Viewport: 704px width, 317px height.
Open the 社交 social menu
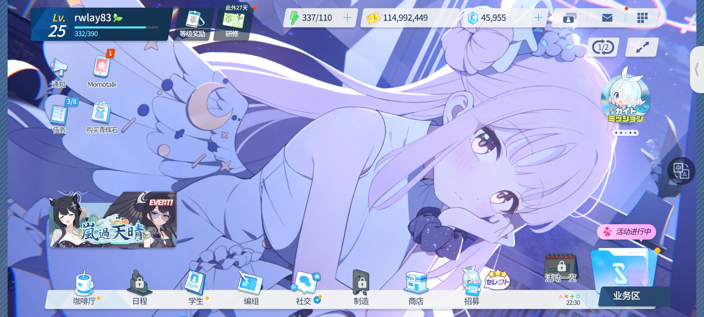coord(306,288)
